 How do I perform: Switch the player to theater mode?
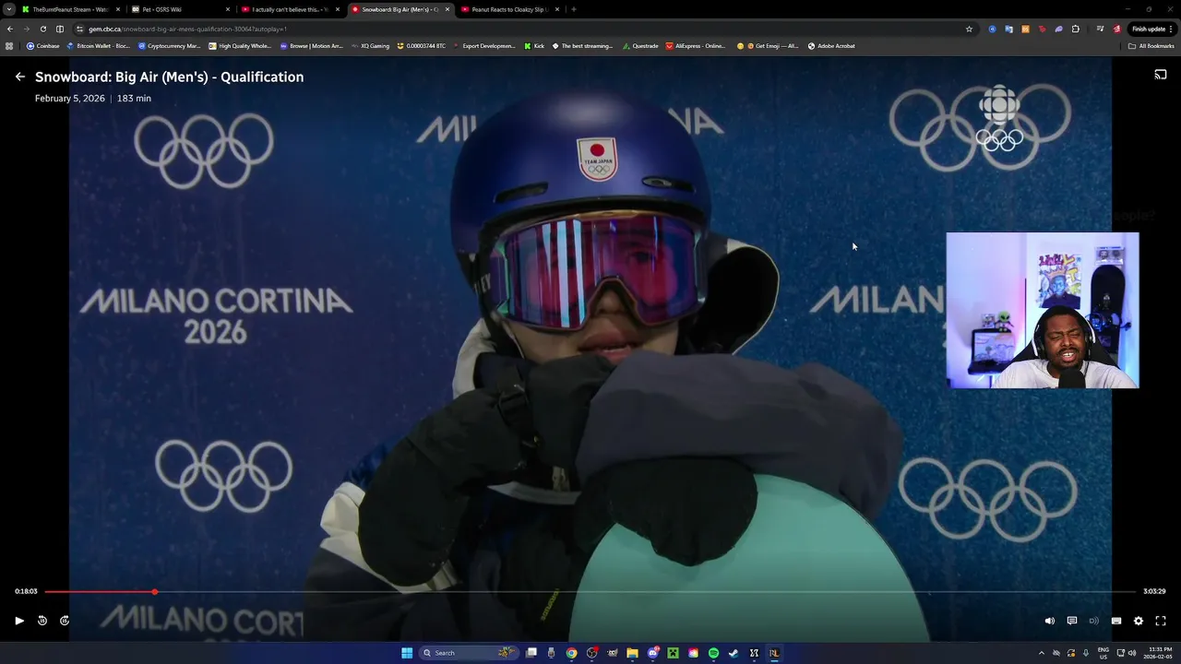(x=1116, y=621)
